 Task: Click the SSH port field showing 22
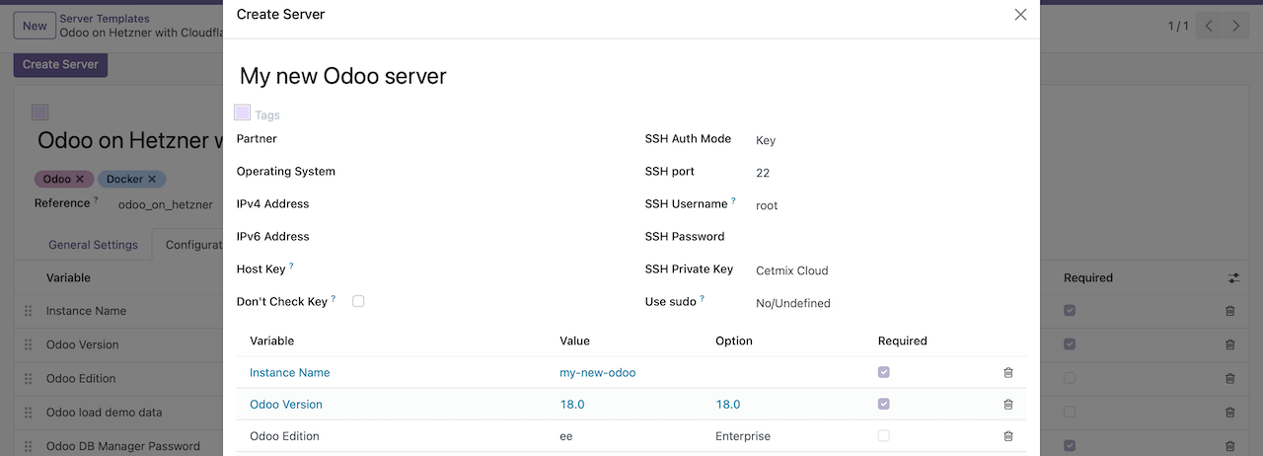888,173
